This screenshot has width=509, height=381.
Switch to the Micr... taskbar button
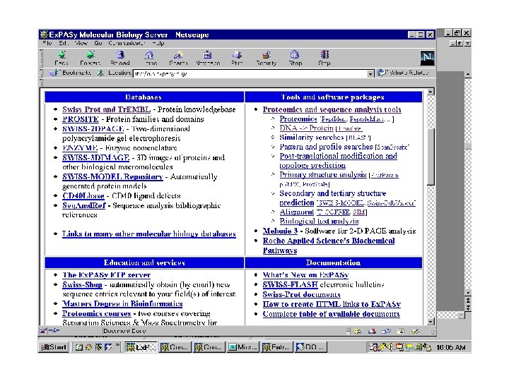click(243, 347)
